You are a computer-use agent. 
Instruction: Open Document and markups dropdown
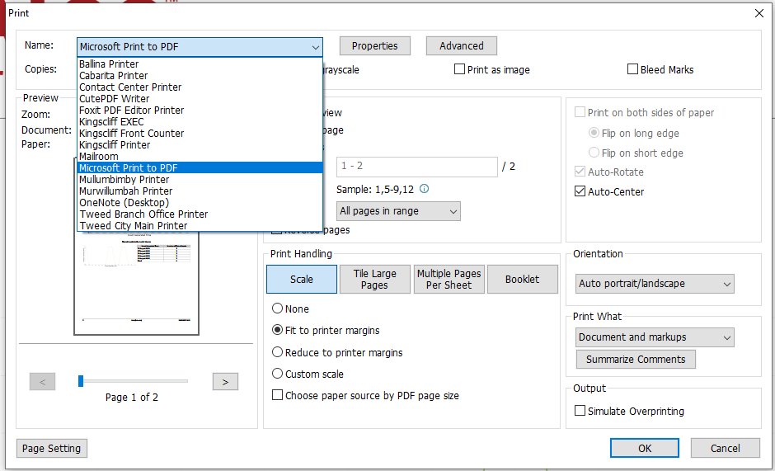[655, 337]
